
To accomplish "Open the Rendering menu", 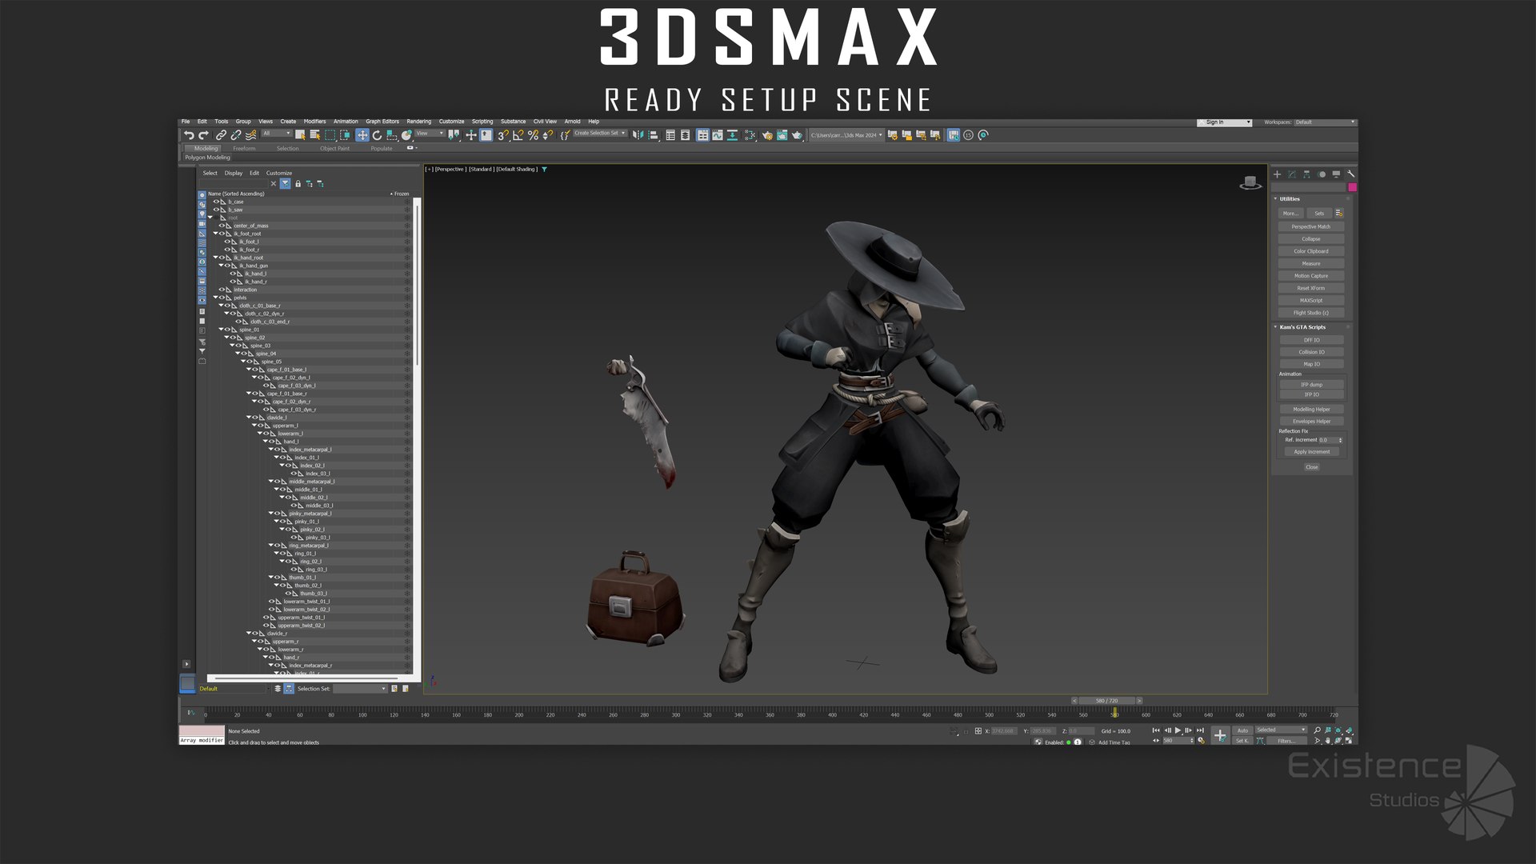I will click(418, 122).
